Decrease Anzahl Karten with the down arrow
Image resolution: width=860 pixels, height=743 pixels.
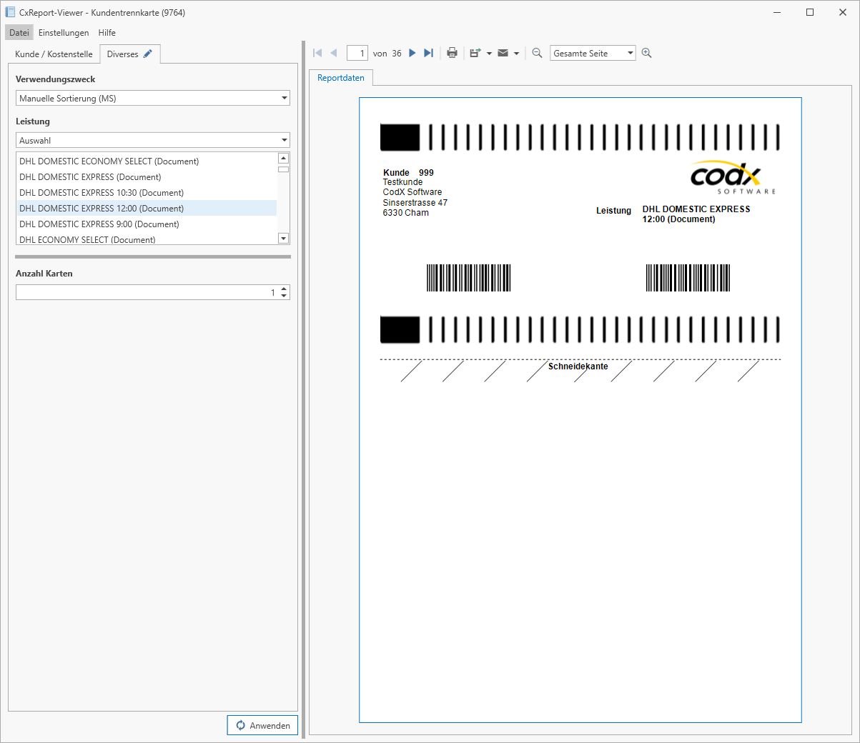tap(285, 296)
